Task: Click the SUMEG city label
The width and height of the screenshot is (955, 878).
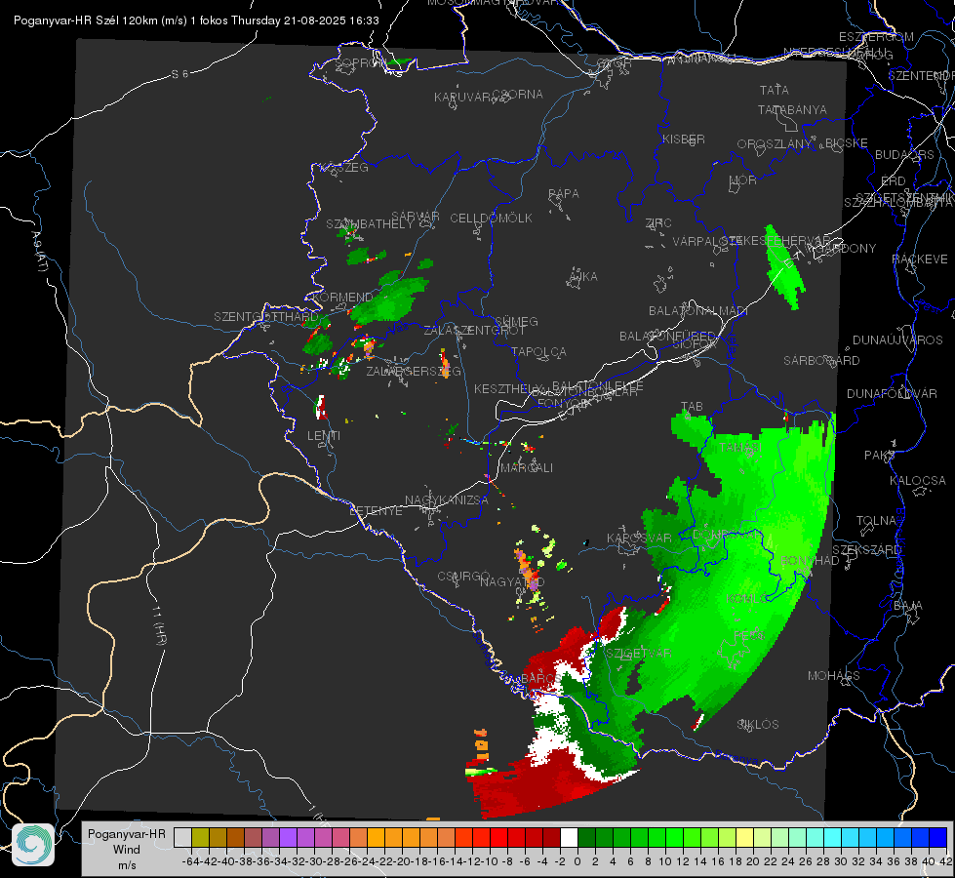Action: (x=516, y=322)
